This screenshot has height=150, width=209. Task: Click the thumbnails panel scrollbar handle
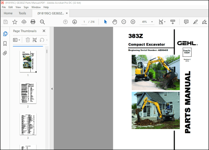(47, 51)
